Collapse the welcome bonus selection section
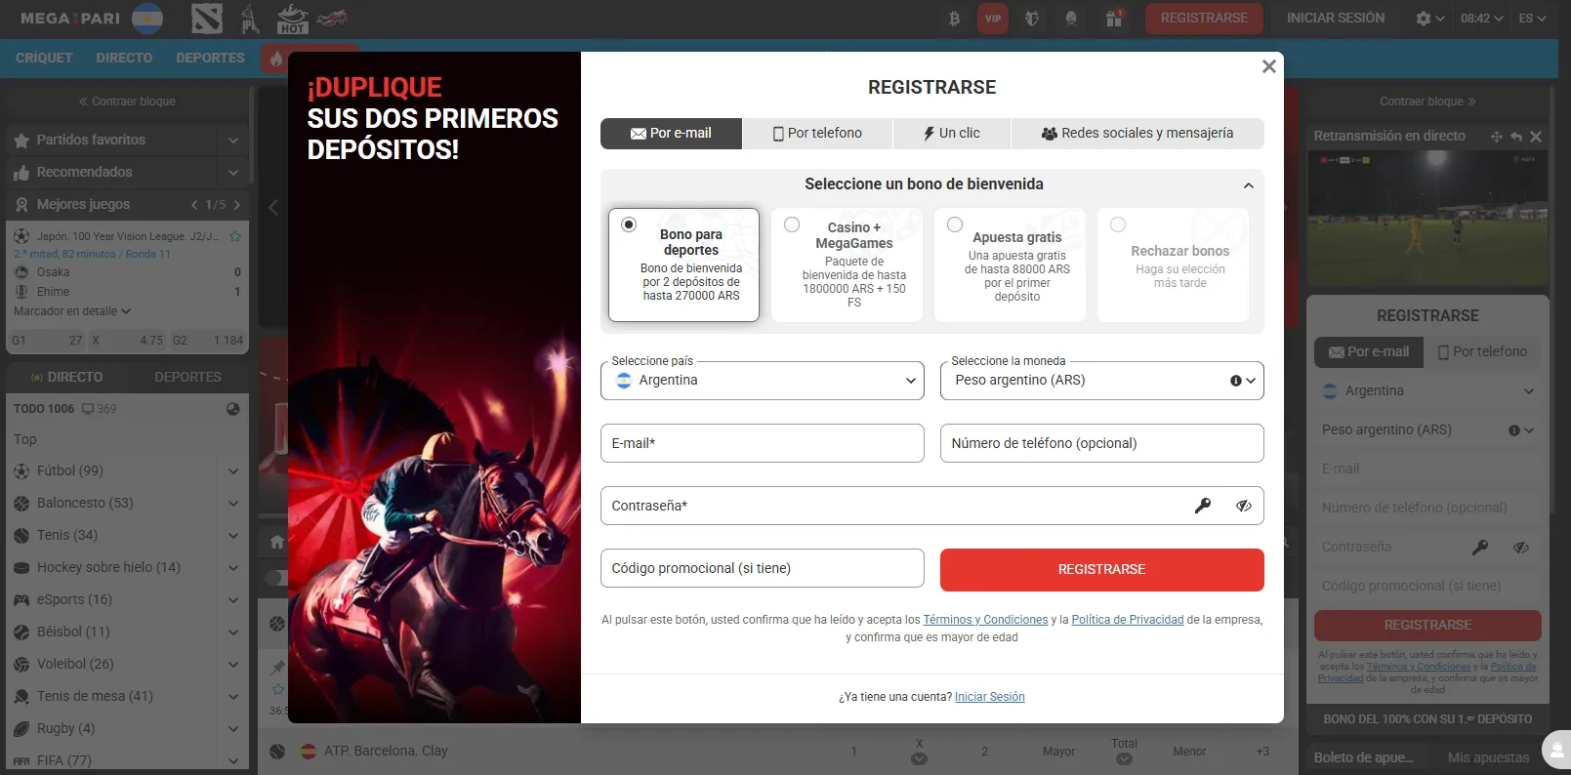 tap(1248, 185)
